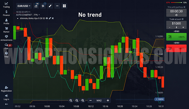Switch time mode with clock button
This screenshot has width=189, height=109.
point(176,15)
